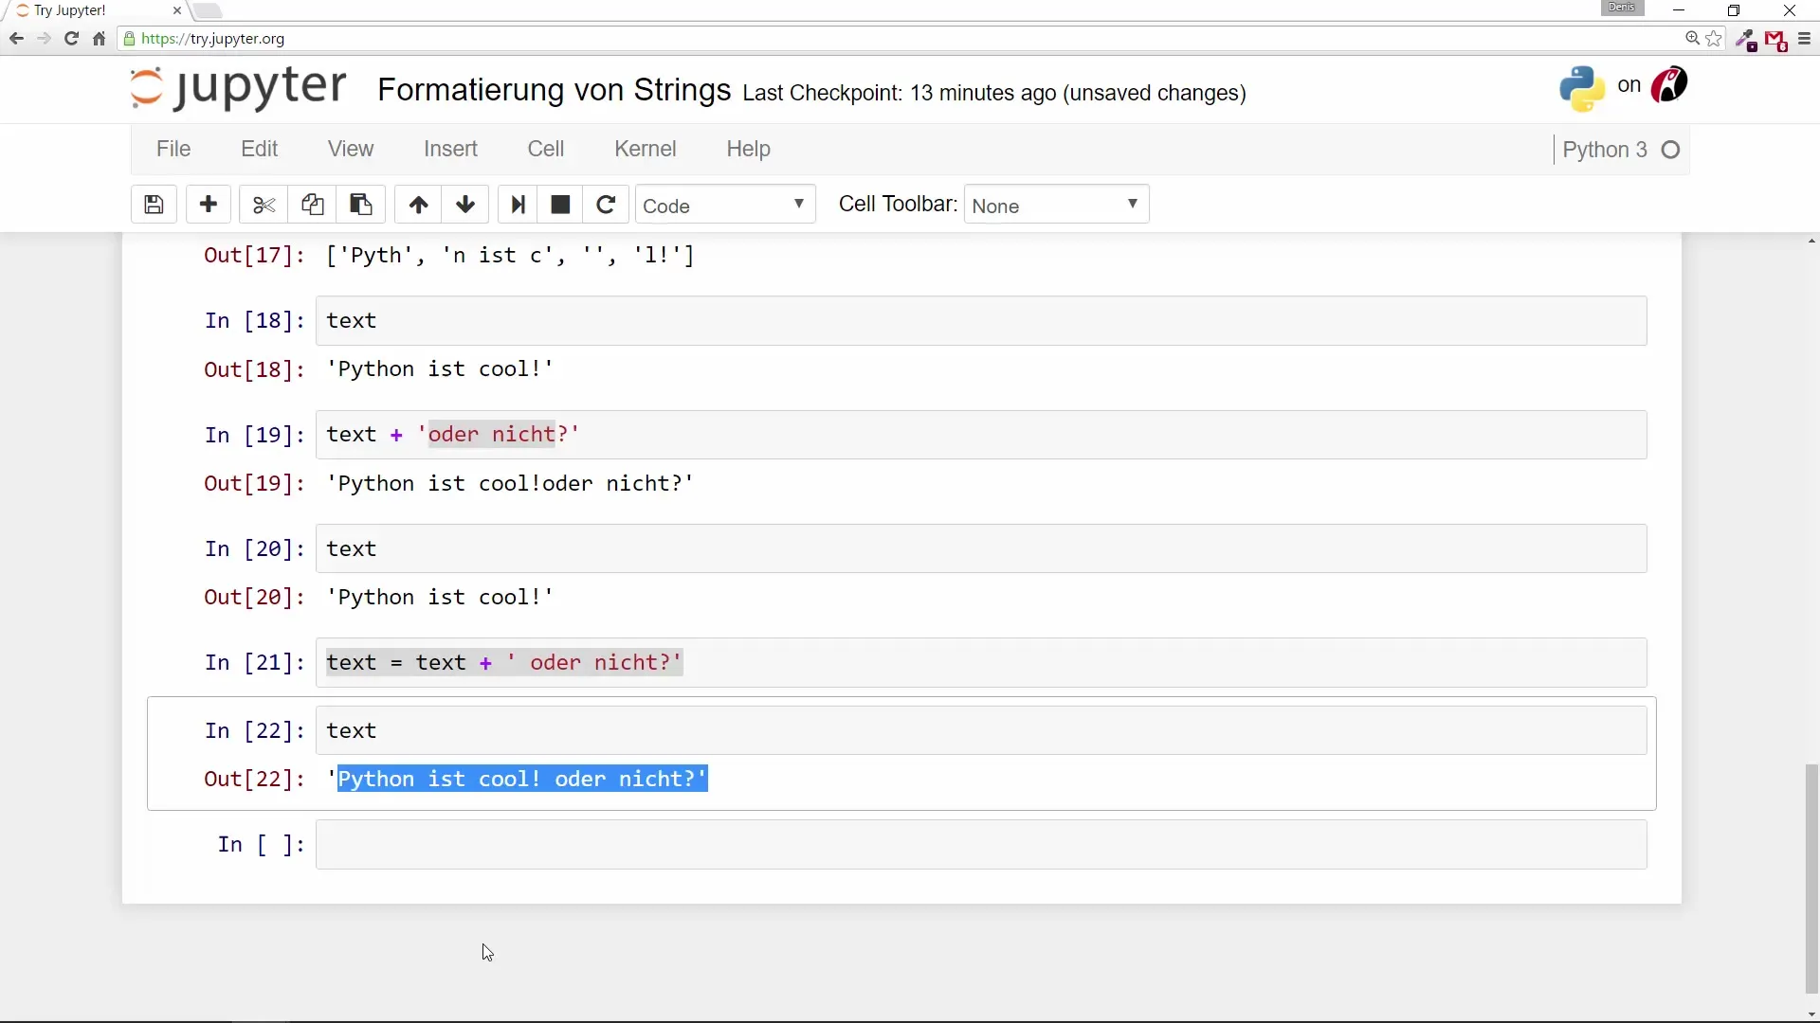Go forward in browser history
The image size is (1820, 1023).
pos(44,39)
